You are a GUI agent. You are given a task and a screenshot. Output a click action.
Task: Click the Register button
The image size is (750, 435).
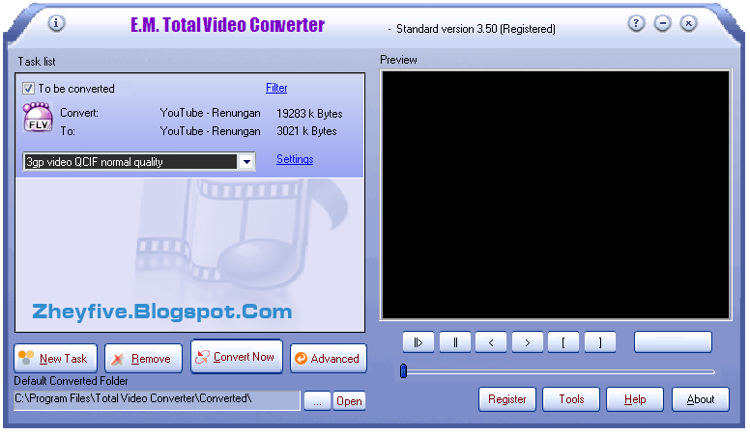pyautogui.click(x=507, y=399)
